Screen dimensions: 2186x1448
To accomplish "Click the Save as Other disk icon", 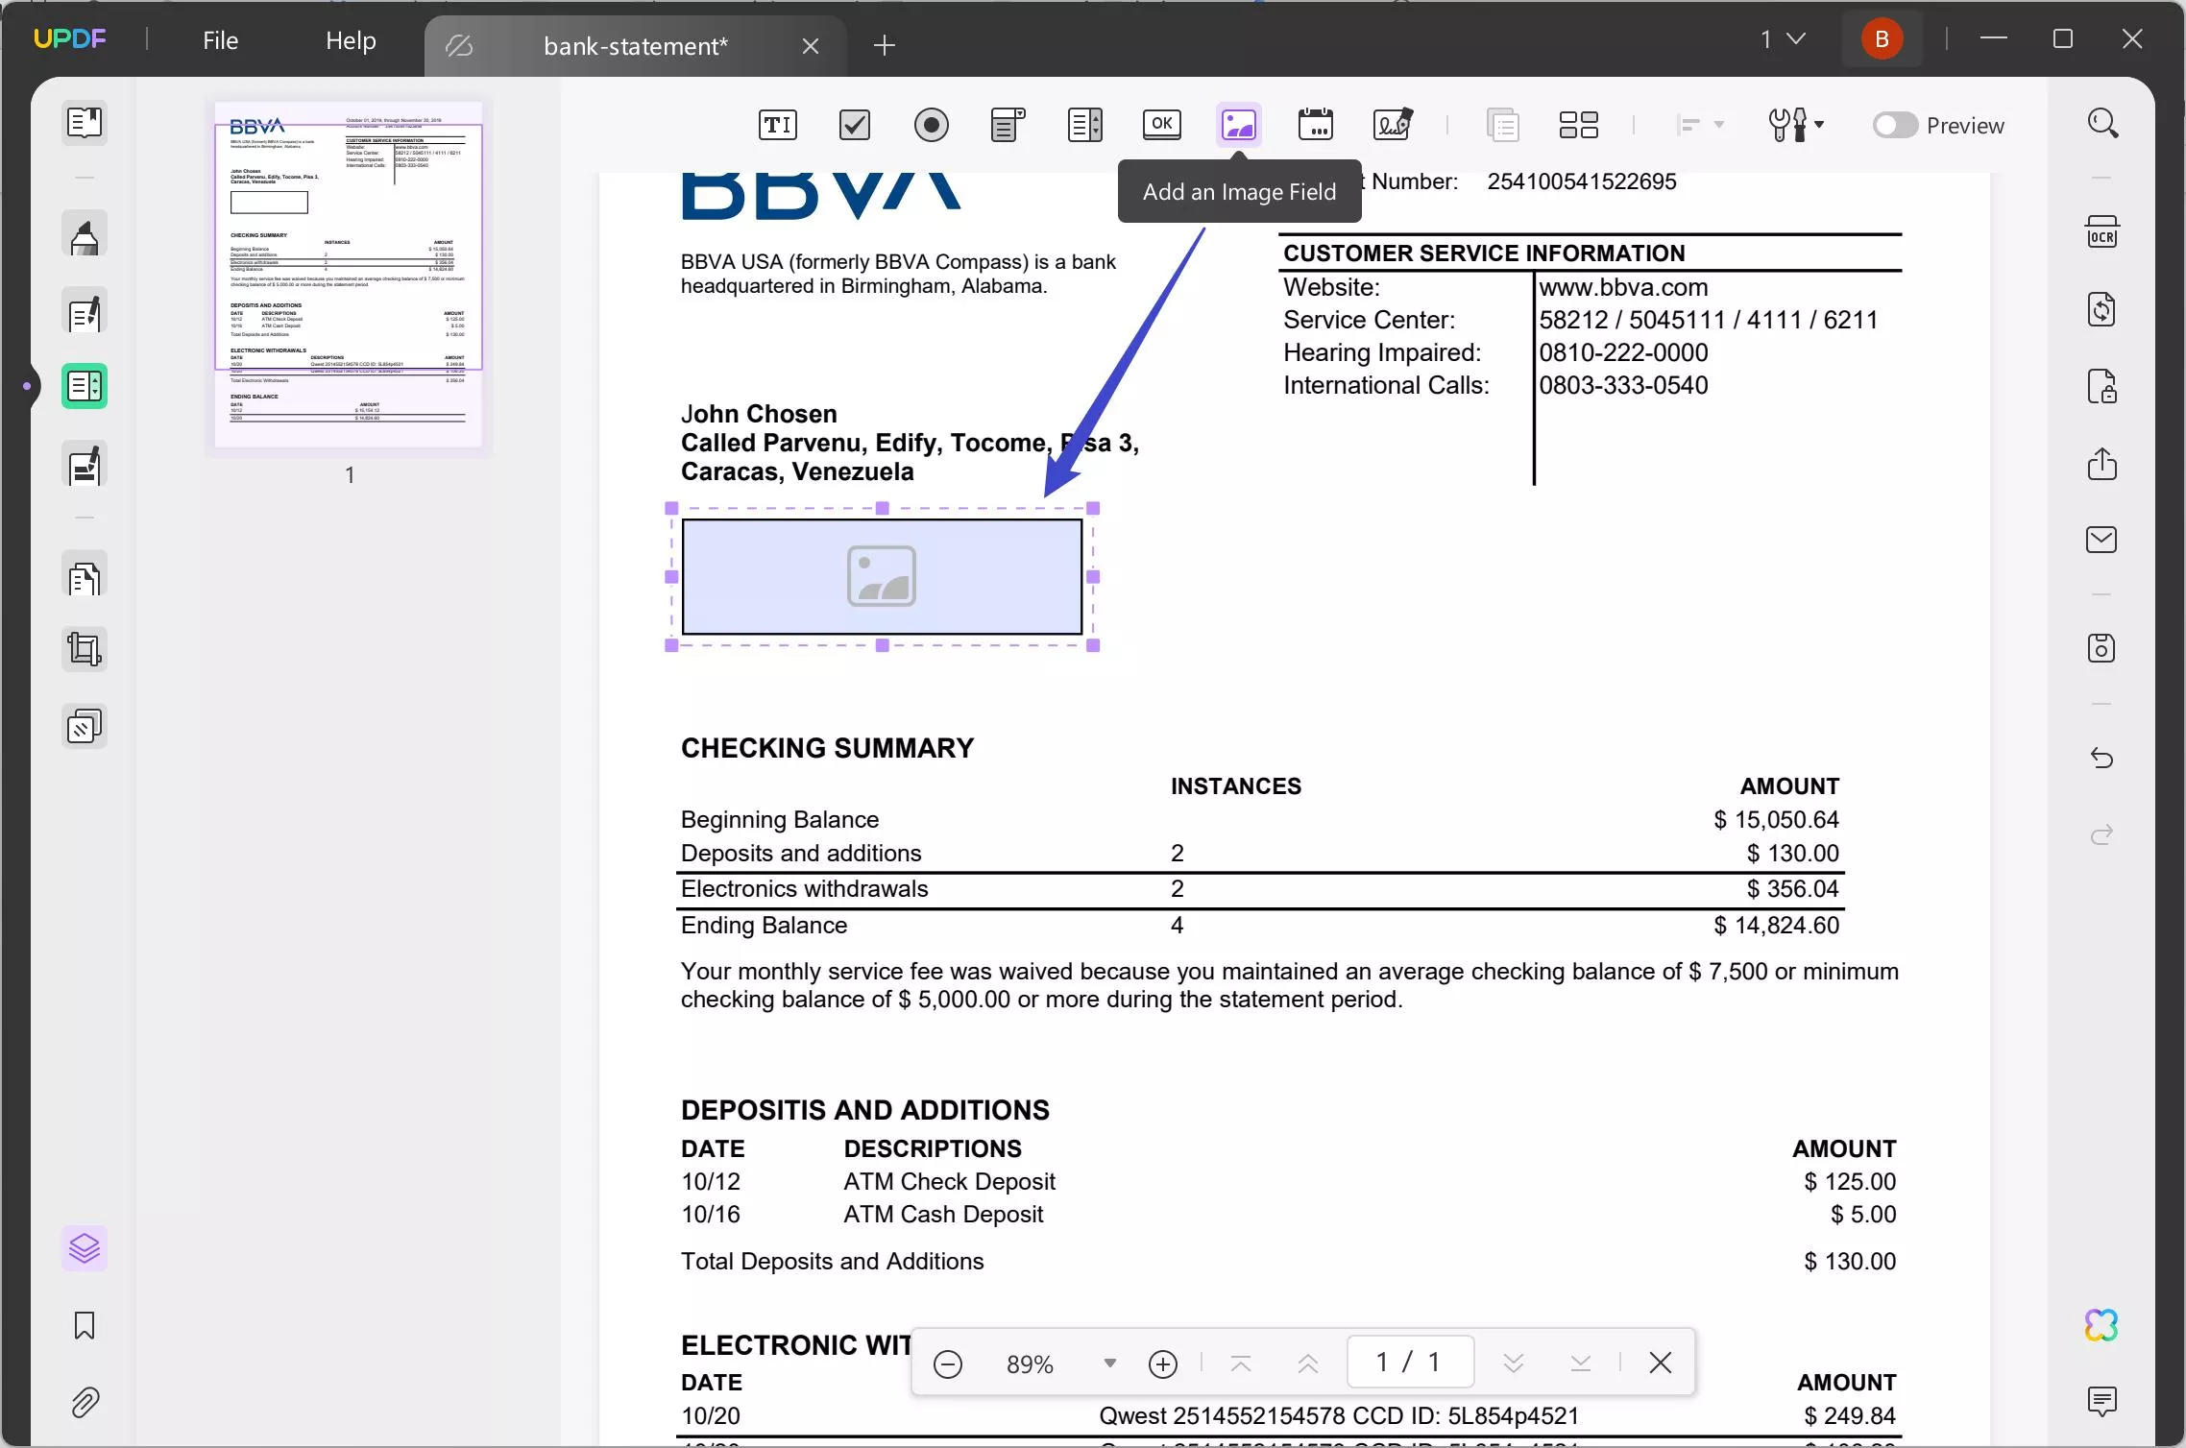I will [x=2101, y=648].
